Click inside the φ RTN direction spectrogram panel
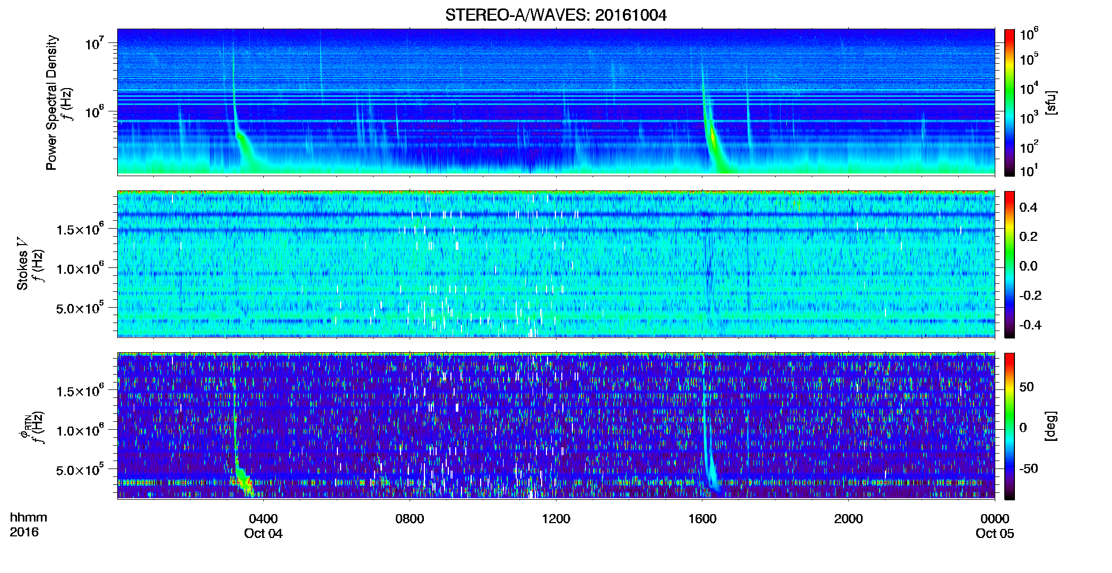This screenshot has width=1112, height=573. (556, 426)
